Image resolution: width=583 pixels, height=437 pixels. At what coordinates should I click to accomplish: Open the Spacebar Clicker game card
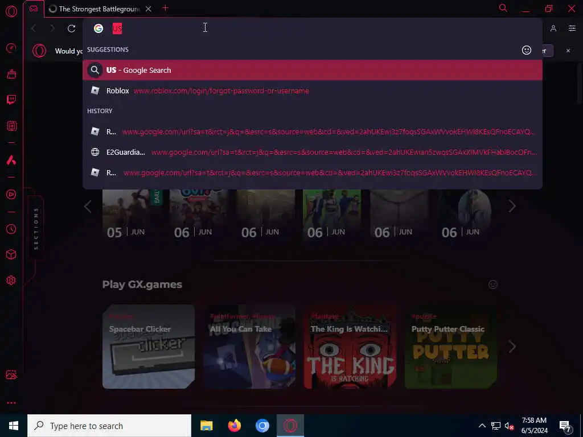(x=149, y=347)
